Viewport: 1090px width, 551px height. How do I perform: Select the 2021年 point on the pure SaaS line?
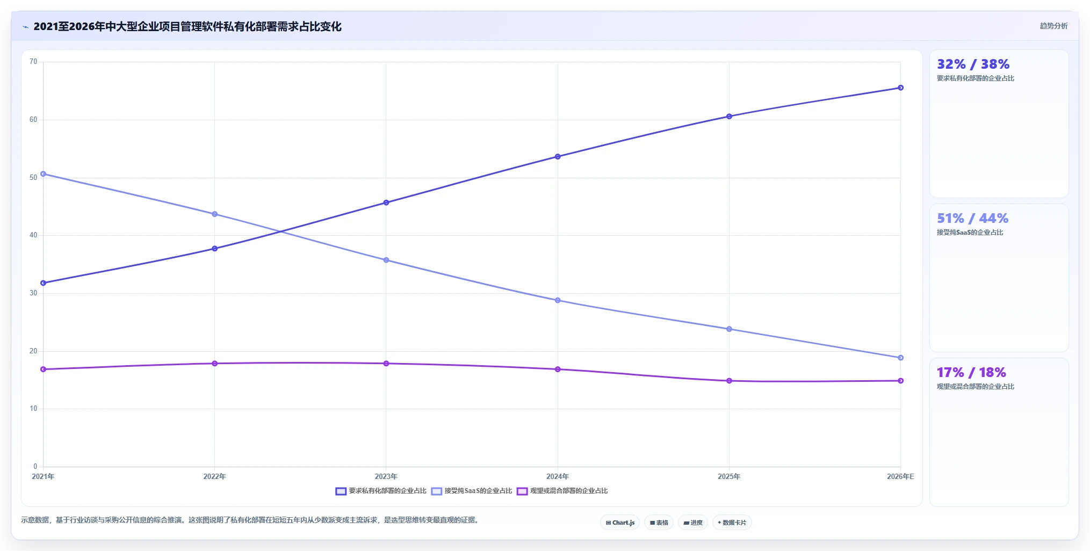pos(44,174)
